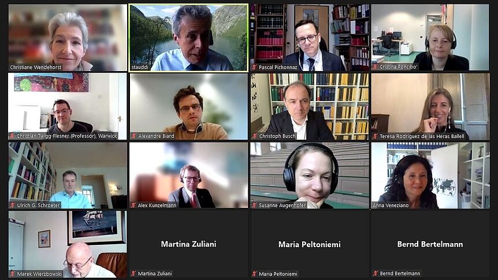498x280 pixels.
Task: Select Susanne Augenhofer's video tile
Action: coord(310,176)
